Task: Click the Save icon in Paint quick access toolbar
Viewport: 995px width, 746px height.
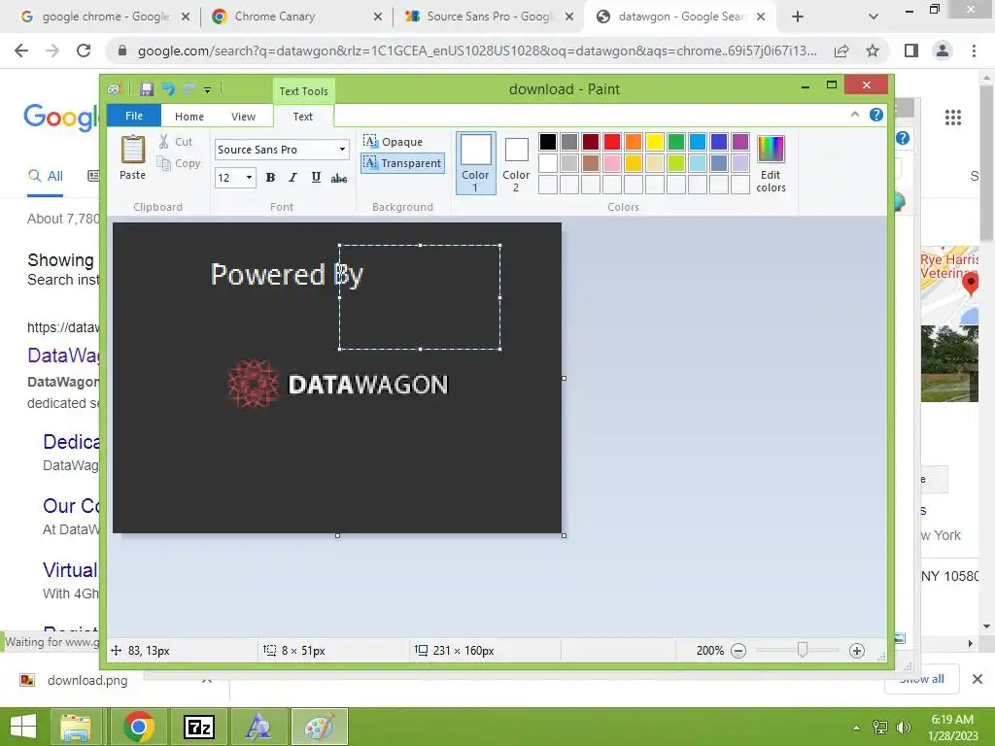Action: pyautogui.click(x=147, y=89)
